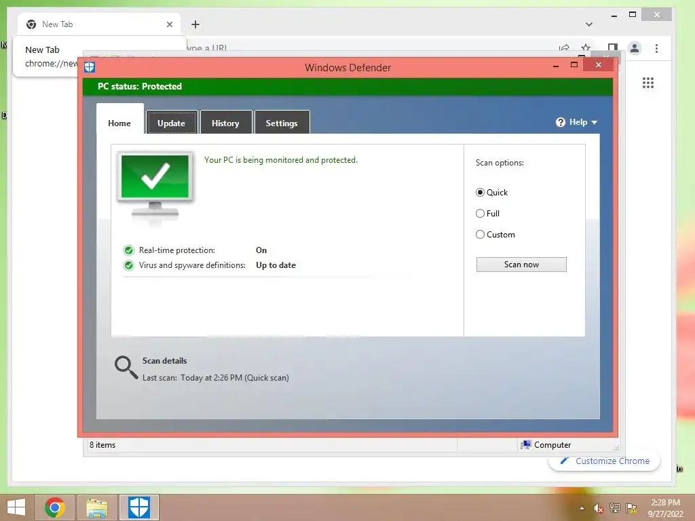Open a new Chrome tab with plus button
695x521 pixels.
point(195,24)
